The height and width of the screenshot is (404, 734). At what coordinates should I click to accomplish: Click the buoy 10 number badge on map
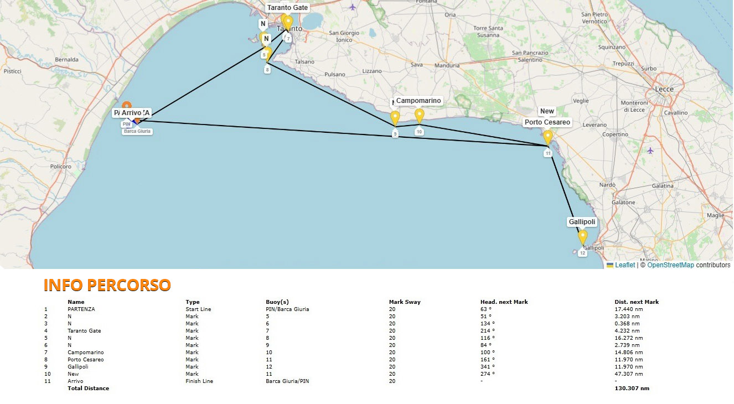(419, 132)
